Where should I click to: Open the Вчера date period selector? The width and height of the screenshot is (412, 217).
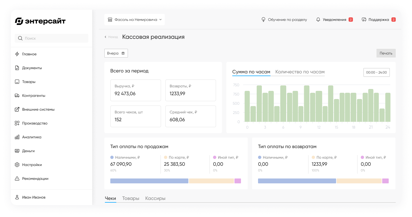pos(116,53)
